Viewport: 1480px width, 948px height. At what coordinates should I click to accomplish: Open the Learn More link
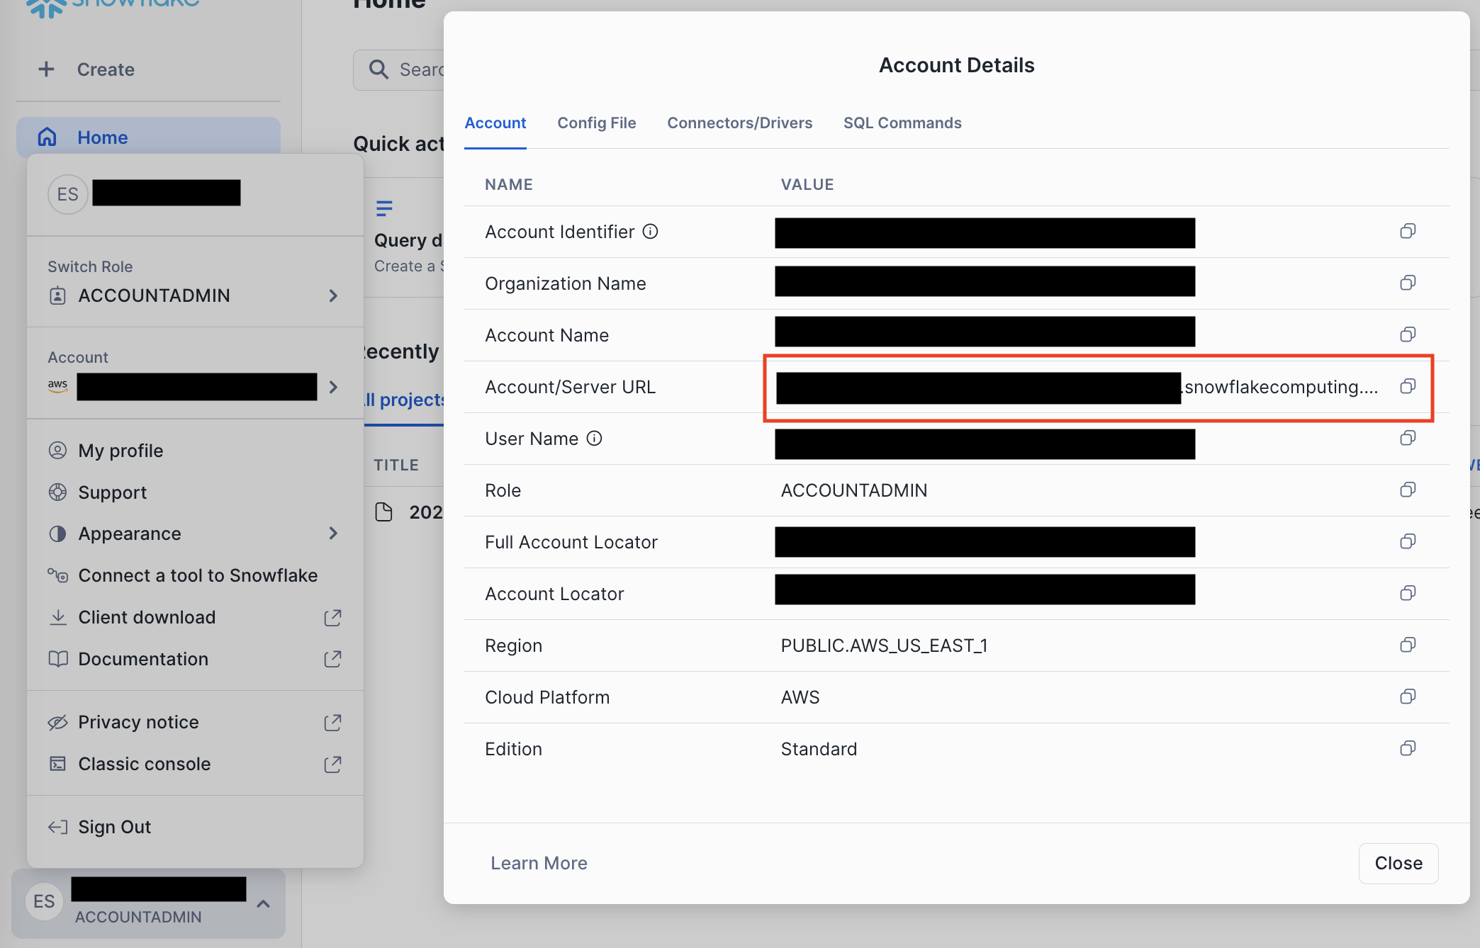pyautogui.click(x=539, y=862)
